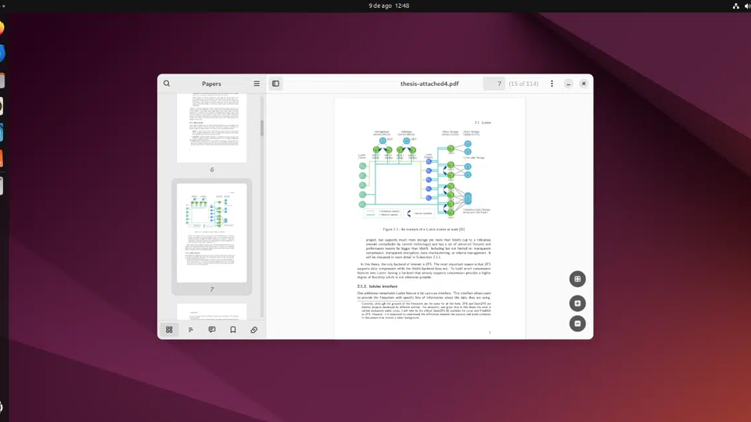The height and width of the screenshot is (422, 751).
Task: Select the partially visible page 8 thumbnail
Action: (x=212, y=312)
